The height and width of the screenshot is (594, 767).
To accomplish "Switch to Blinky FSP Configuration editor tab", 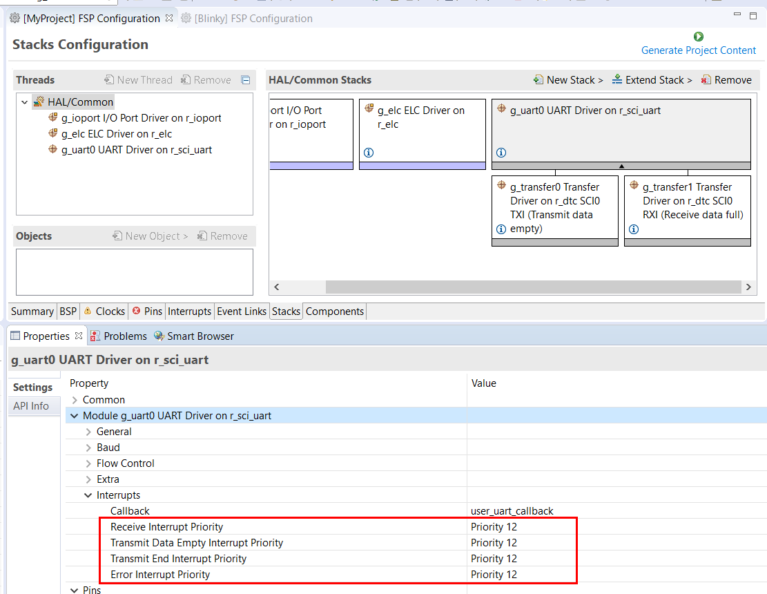I will point(246,19).
